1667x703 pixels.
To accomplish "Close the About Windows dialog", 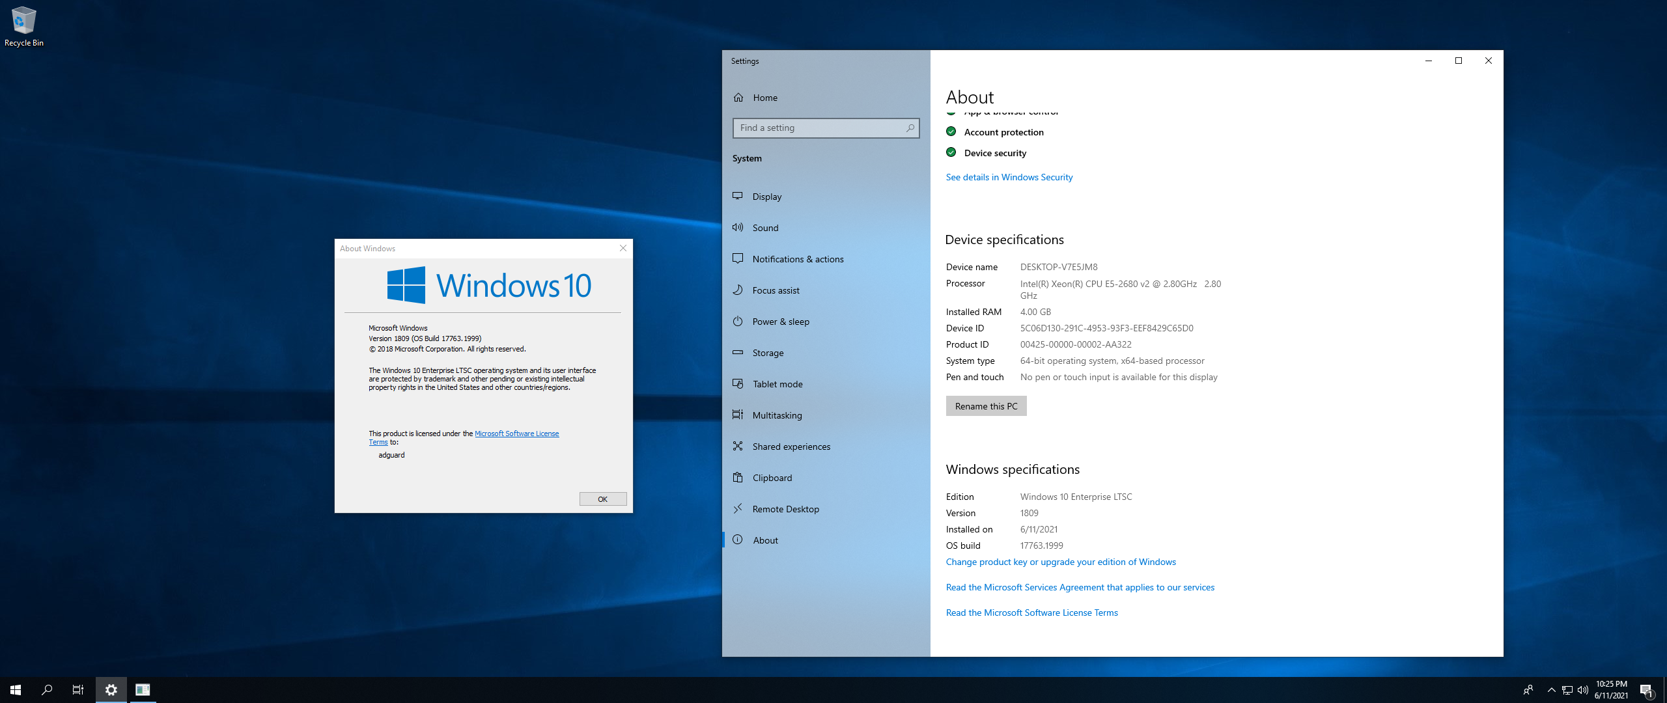I will click(623, 248).
